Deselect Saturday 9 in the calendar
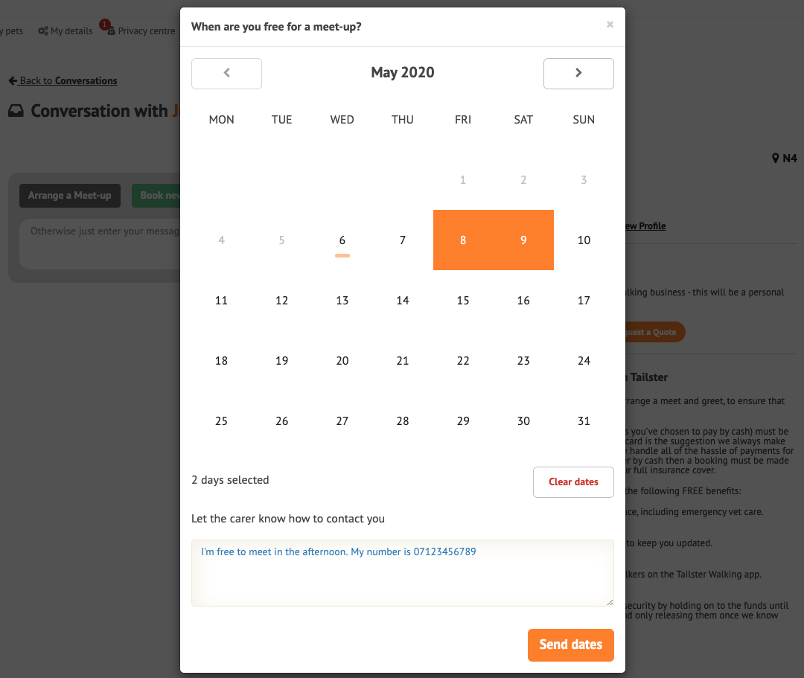Screen dimensions: 804x678 [x=523, y=240]
